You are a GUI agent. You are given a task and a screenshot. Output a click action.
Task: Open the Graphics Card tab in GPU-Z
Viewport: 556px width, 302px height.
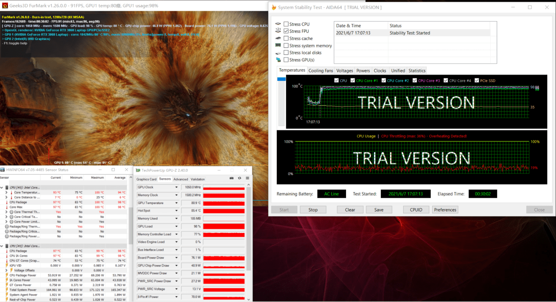click(x=146, y=179)
